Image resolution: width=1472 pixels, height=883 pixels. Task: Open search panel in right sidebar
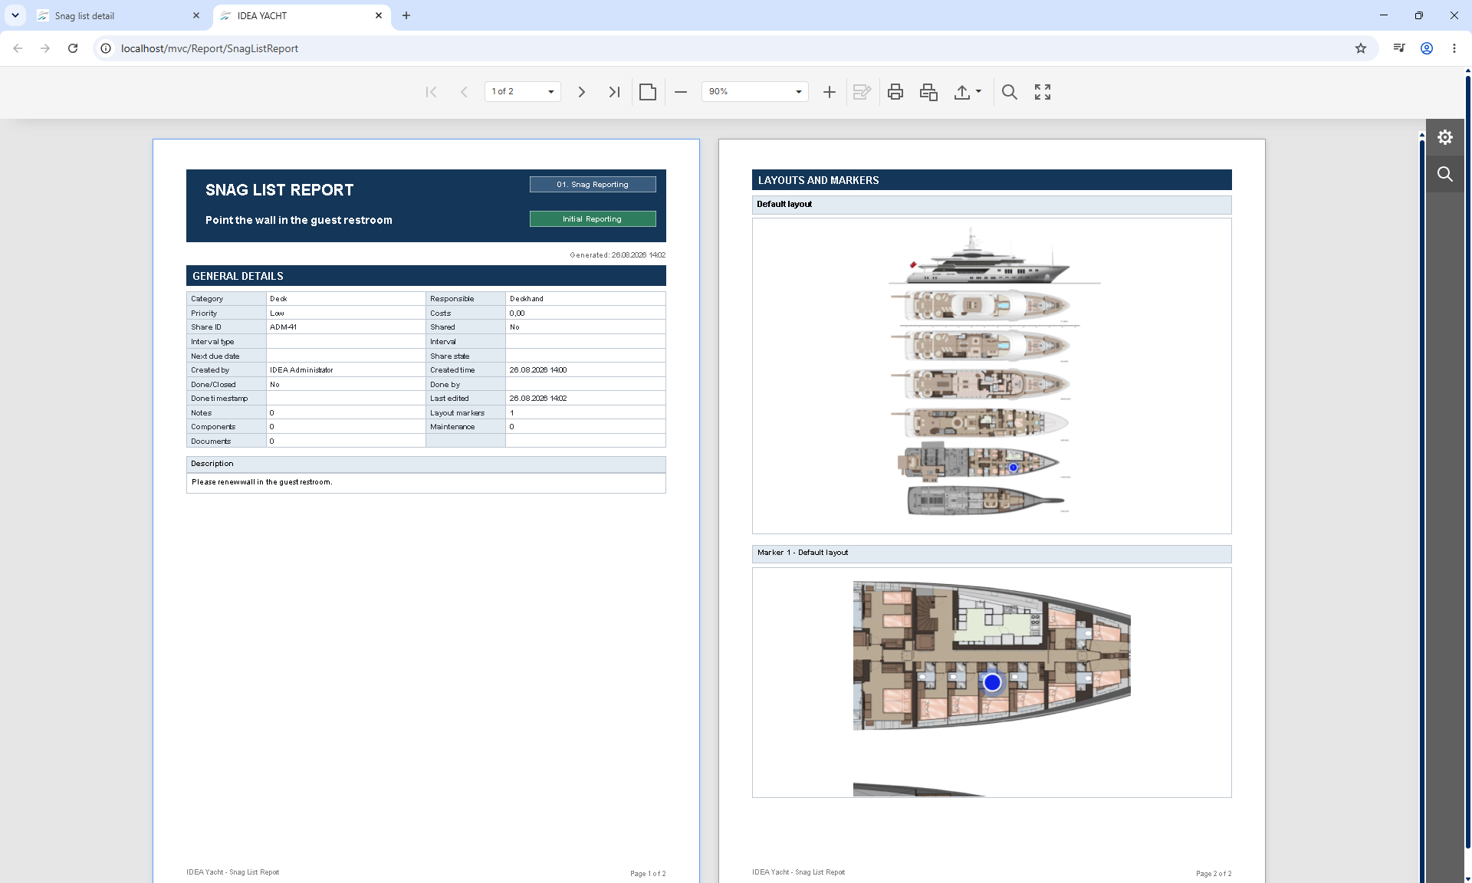(1445, 174)
